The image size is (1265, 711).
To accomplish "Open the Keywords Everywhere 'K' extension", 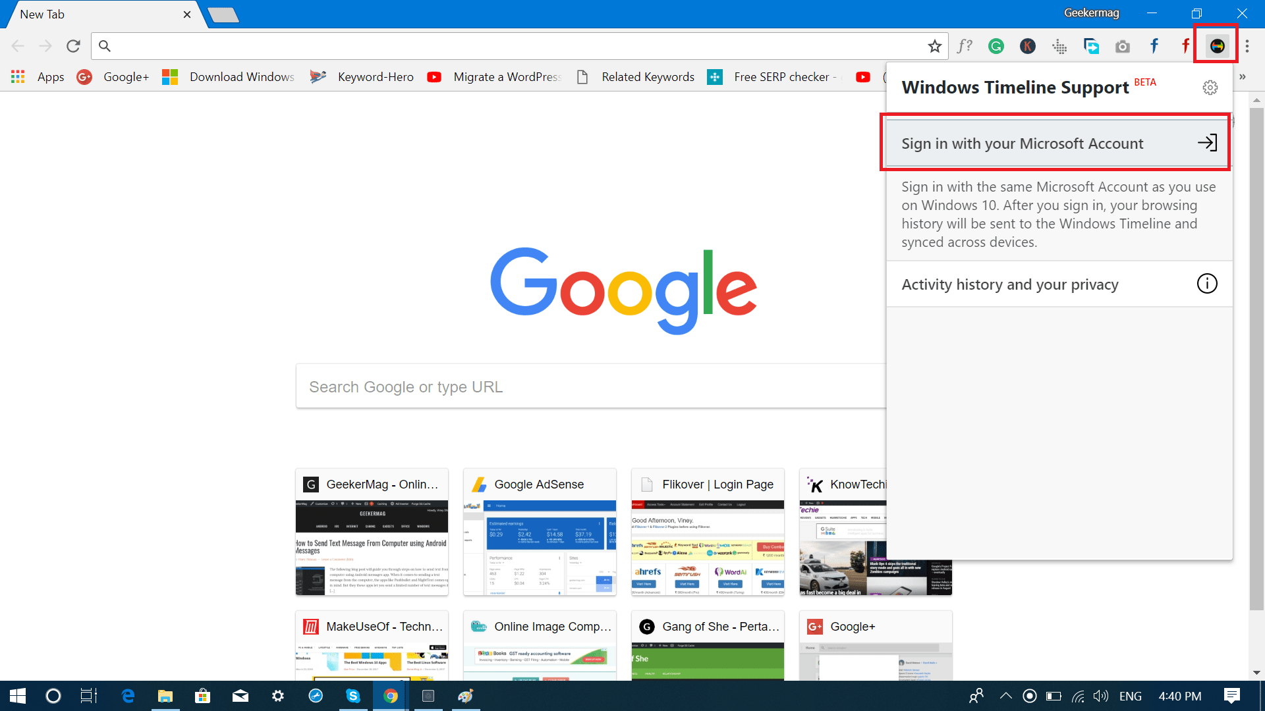I will 1027,46.
